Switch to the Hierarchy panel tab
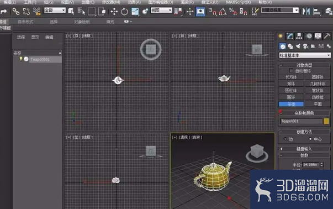The width and height of the screenshot is (333, 209). tap(299, 36)
